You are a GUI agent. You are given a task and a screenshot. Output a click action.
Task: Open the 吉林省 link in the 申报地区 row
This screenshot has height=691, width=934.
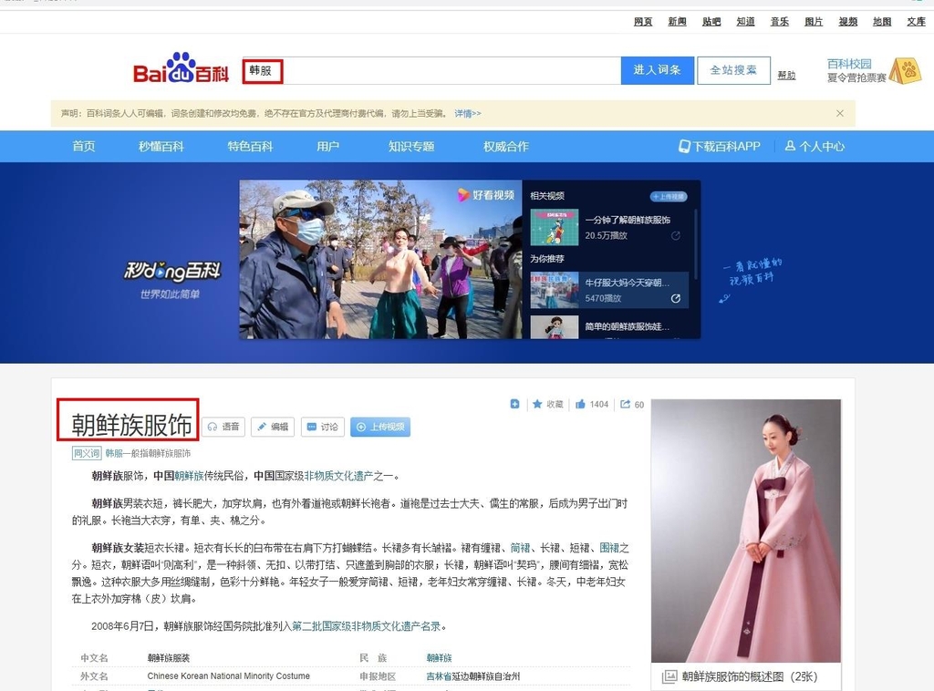tap(439, 676)
